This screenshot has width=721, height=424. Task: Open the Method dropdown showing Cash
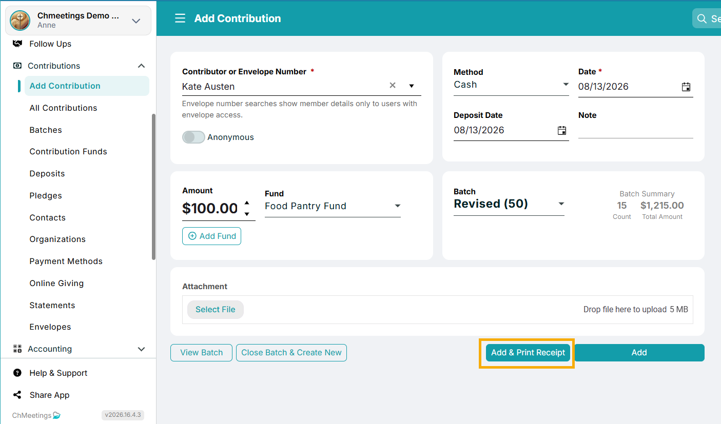tap(511, 85)
